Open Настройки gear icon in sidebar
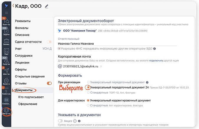The width and height of the screenshot is (199, 129). (6, 110)
